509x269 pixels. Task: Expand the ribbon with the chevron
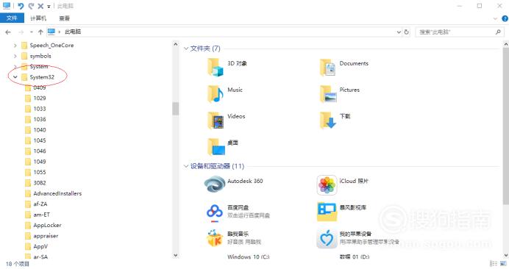coord(495,18)
